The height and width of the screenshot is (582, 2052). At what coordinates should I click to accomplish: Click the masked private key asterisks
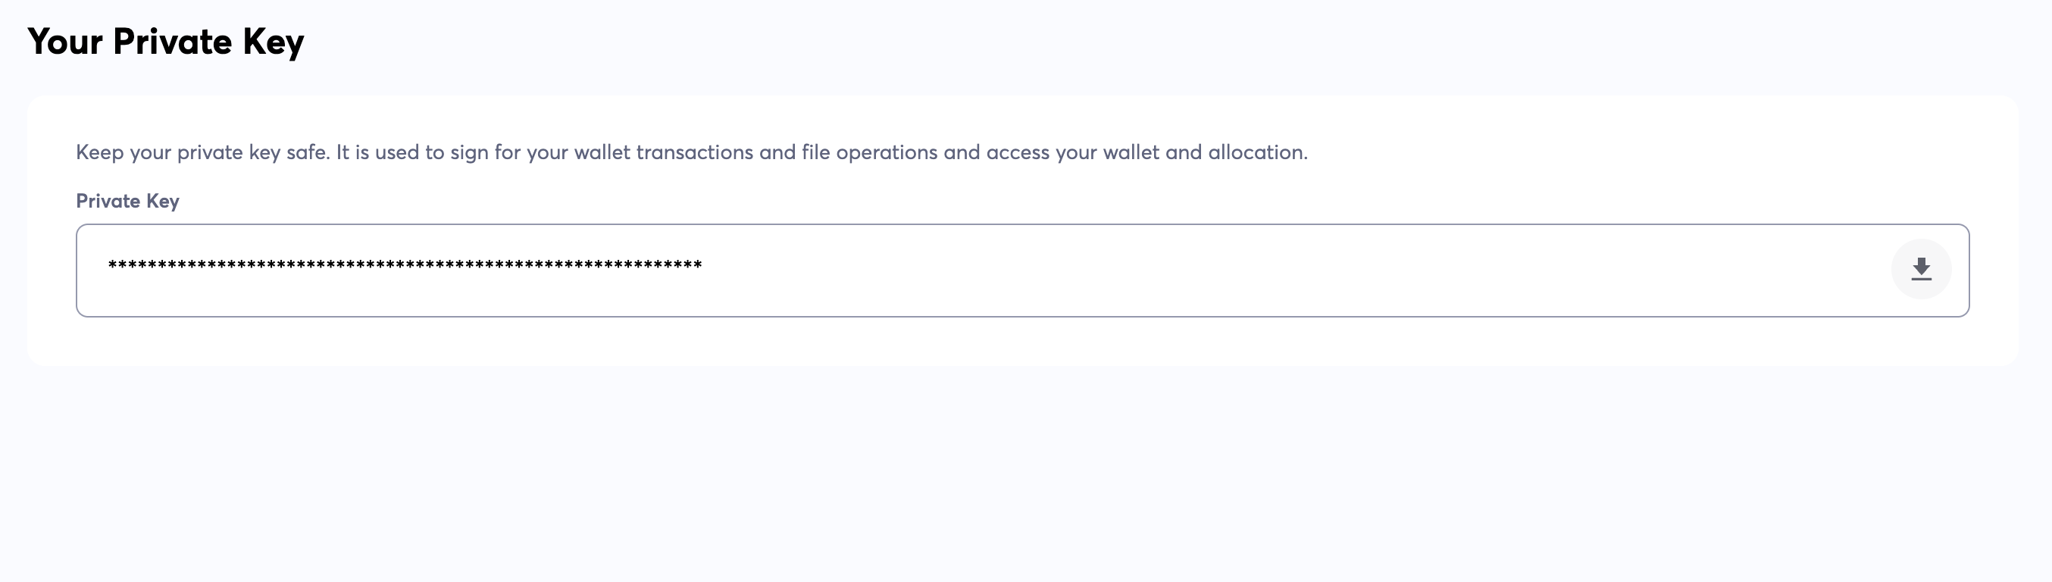point(405,266)
